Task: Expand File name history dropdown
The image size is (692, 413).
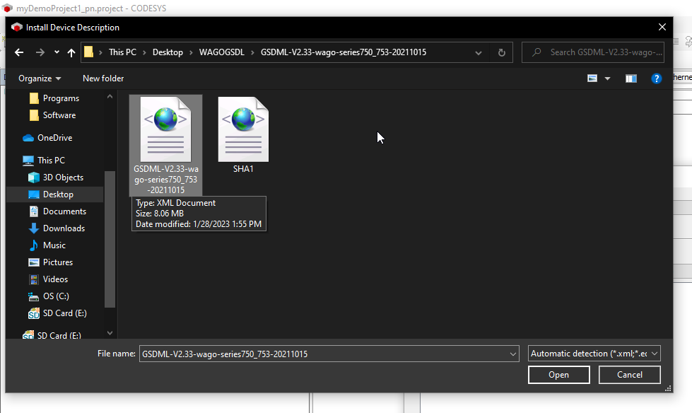Action: 513,354
